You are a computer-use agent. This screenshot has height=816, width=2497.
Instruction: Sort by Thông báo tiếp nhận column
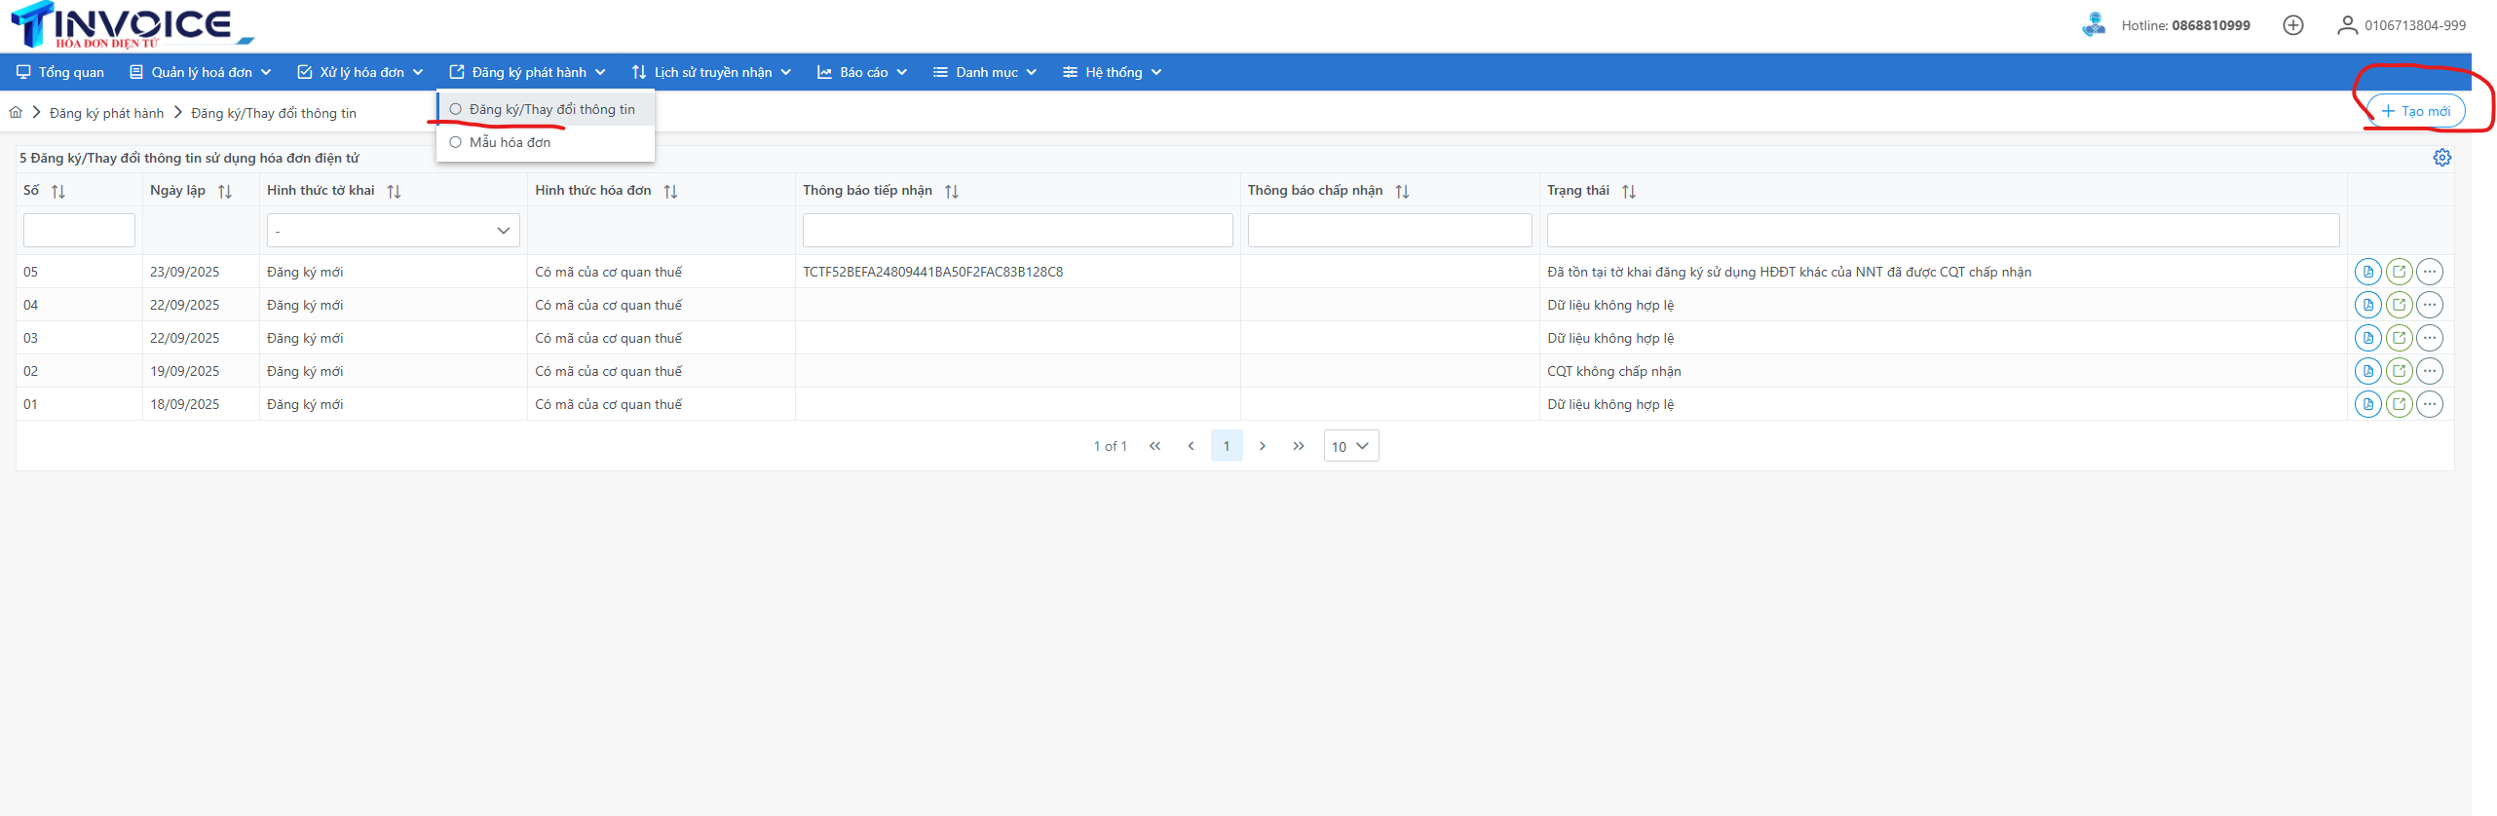(952, 191)
